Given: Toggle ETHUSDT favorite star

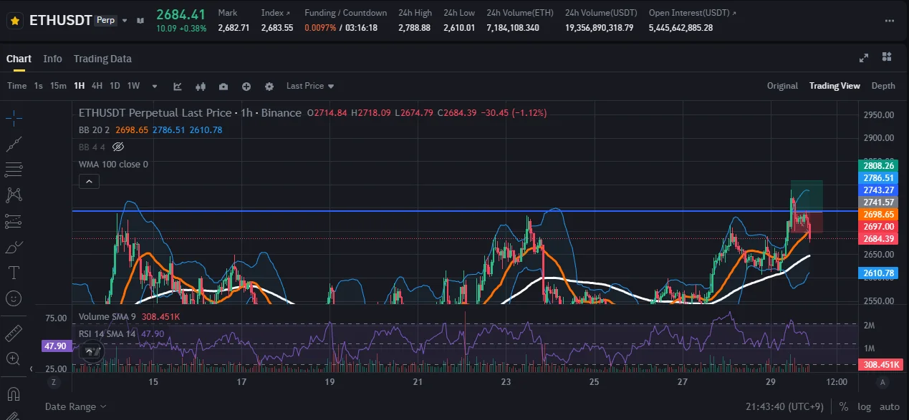Looking at the screenshot, I should (14, 20).
